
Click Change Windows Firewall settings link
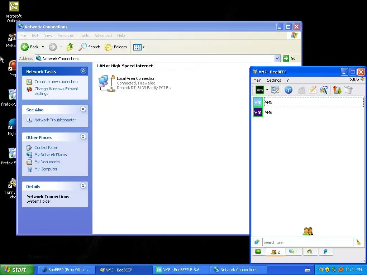[56, 91]
